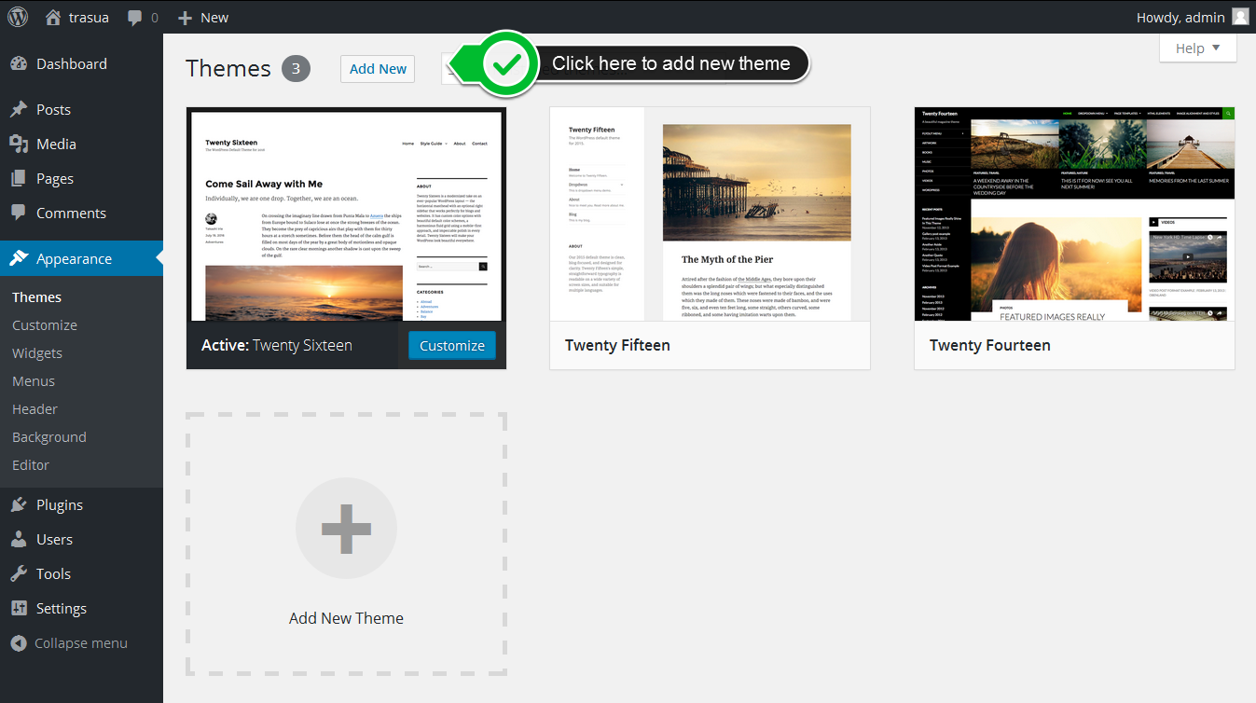Screen dimensions: 1256x703
Task: Click the Plugins plug icon
Action: [19, 504]
